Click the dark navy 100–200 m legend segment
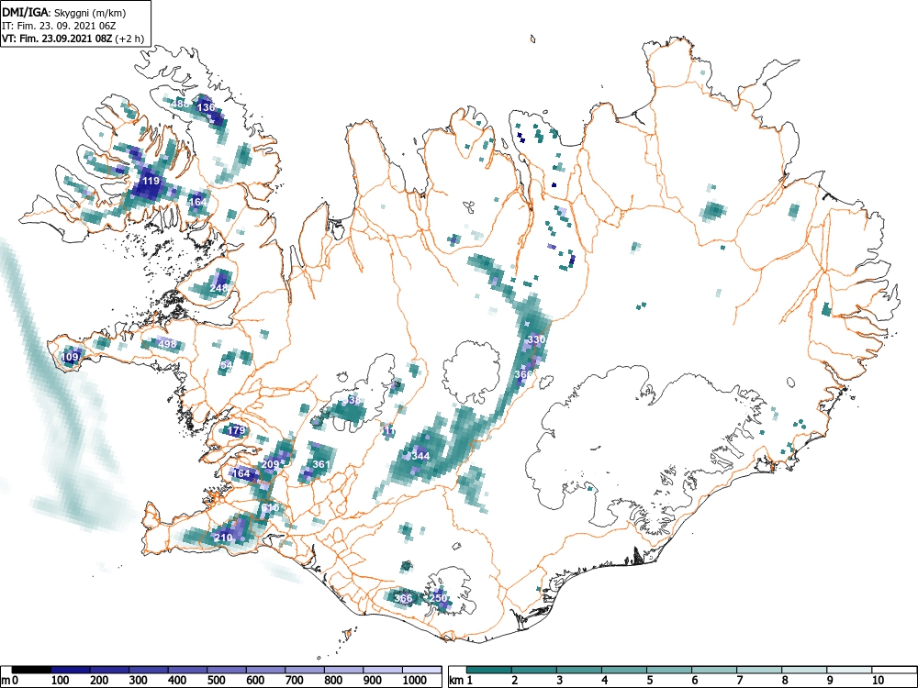The height and width of the screenshot is (688, 918). point(71,670)
